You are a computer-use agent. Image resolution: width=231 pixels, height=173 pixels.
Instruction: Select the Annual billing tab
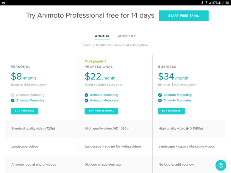(x=102, y=36)
